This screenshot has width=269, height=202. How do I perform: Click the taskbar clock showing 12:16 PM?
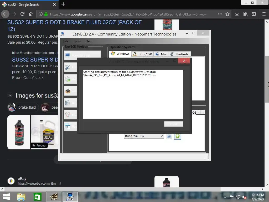coord(257,197)
